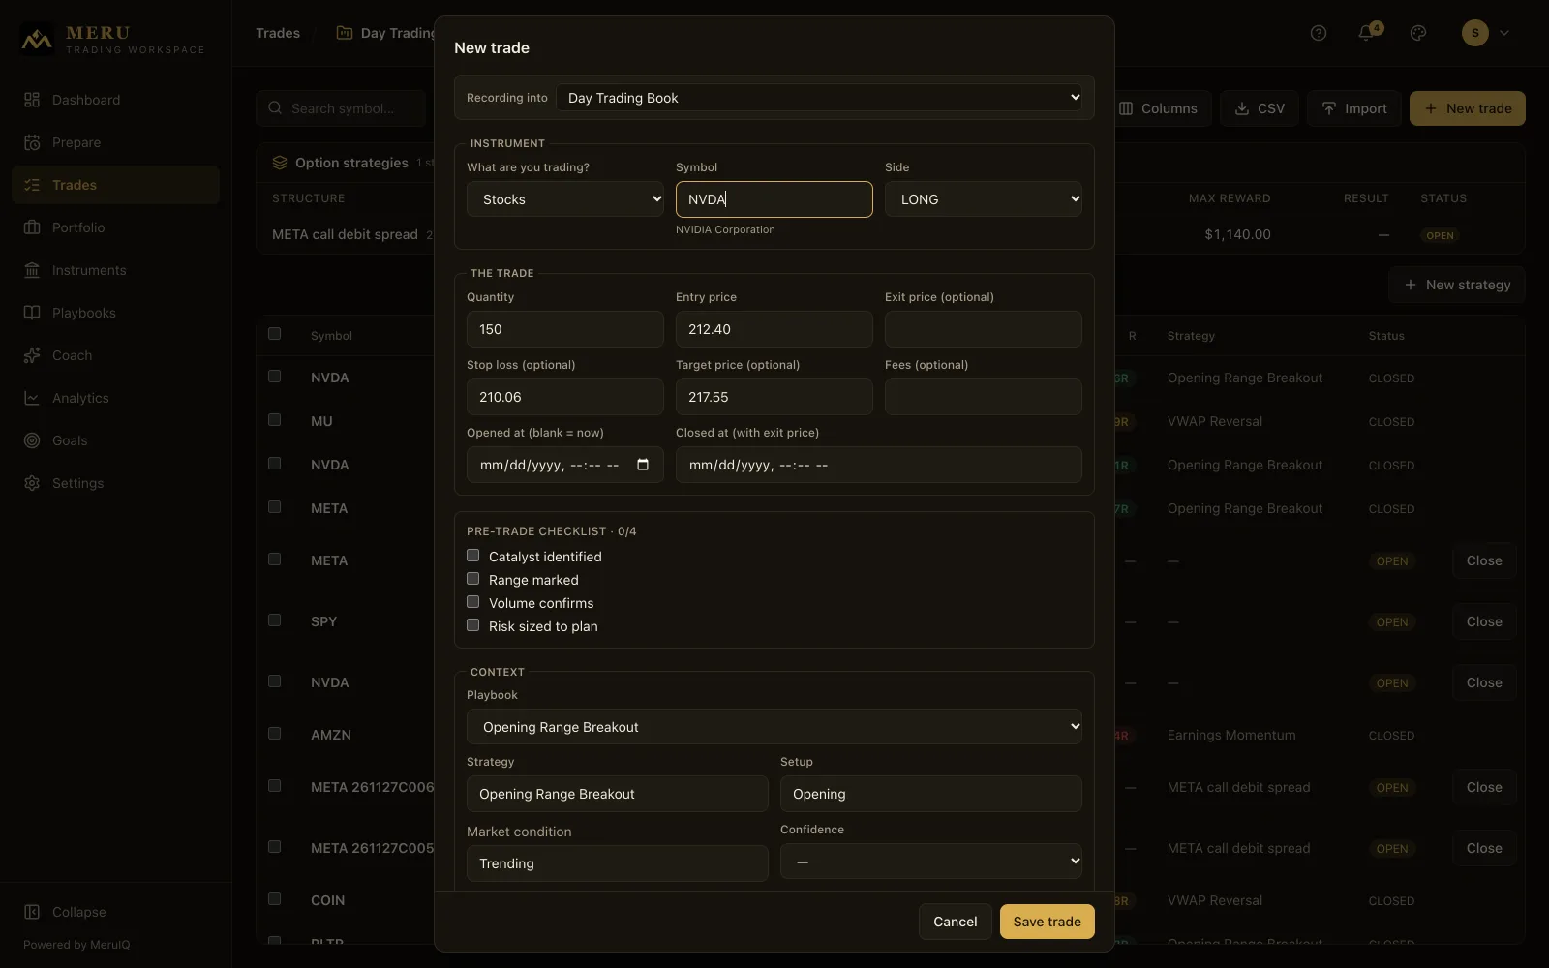Click the Setup field showing Opening
1549x968 pixels.
pos(931,794)
